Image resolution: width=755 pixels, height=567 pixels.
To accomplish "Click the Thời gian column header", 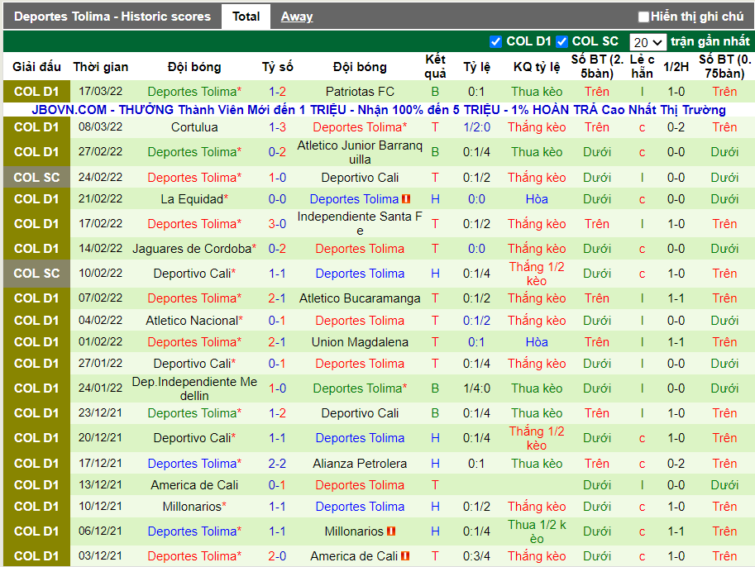I will click(101, 67).
